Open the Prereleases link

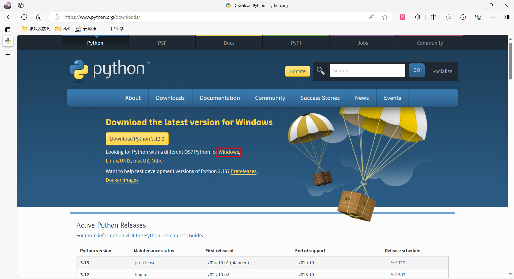pos(243,171)
